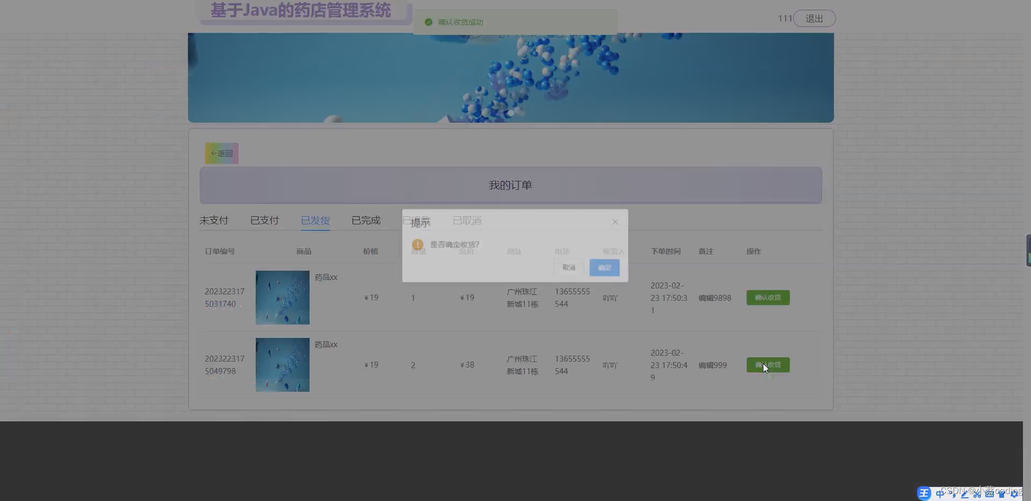This screenshot has width=1031, height=501.
Task: Click the 基于Java的药店管理系统 site title
Action: 301,11
